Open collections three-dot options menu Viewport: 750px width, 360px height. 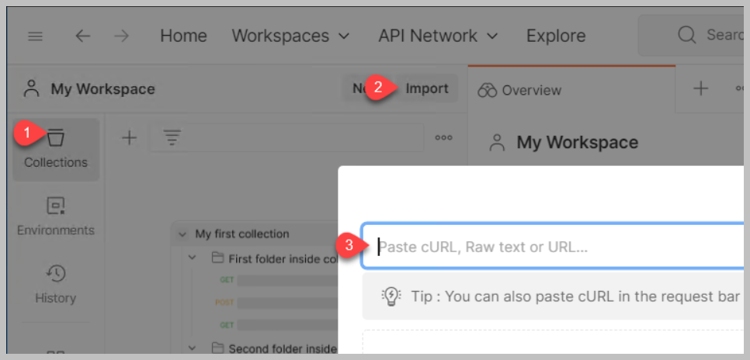(443, 137)
